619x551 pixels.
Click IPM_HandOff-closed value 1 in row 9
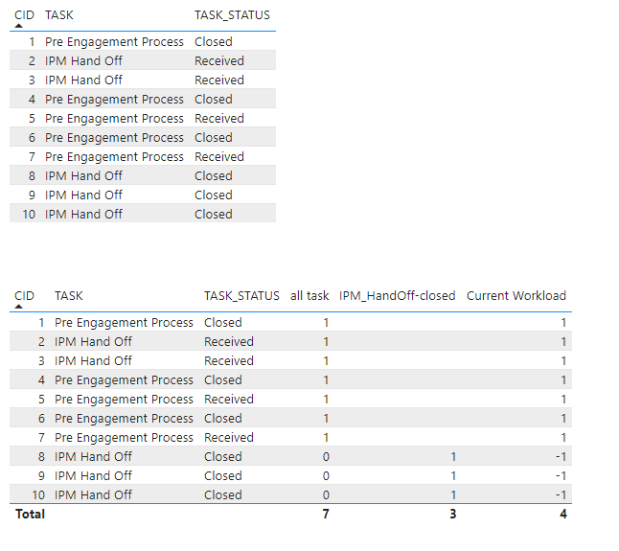click(453, 475)
